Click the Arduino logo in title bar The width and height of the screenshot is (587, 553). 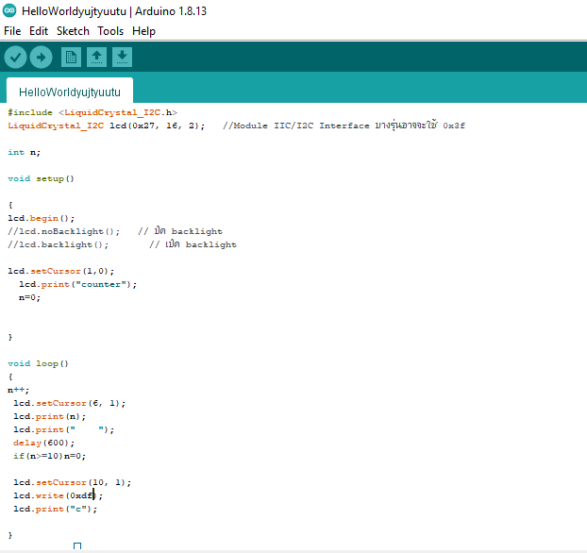pos(9,10)
